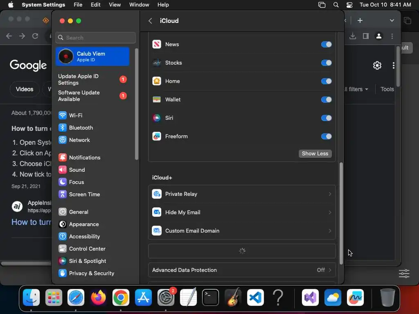Click the Show Less button
The height and width of the screenshot is (314, 419).
coord(315,154)
